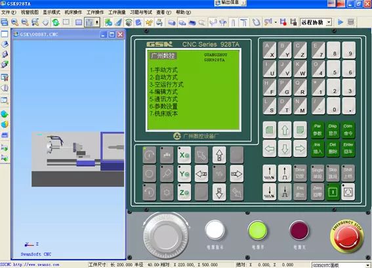Image resolution: width=372 pixels, height=268 pixels.
Task: Click the page down key icon
Action: point(300,130)
